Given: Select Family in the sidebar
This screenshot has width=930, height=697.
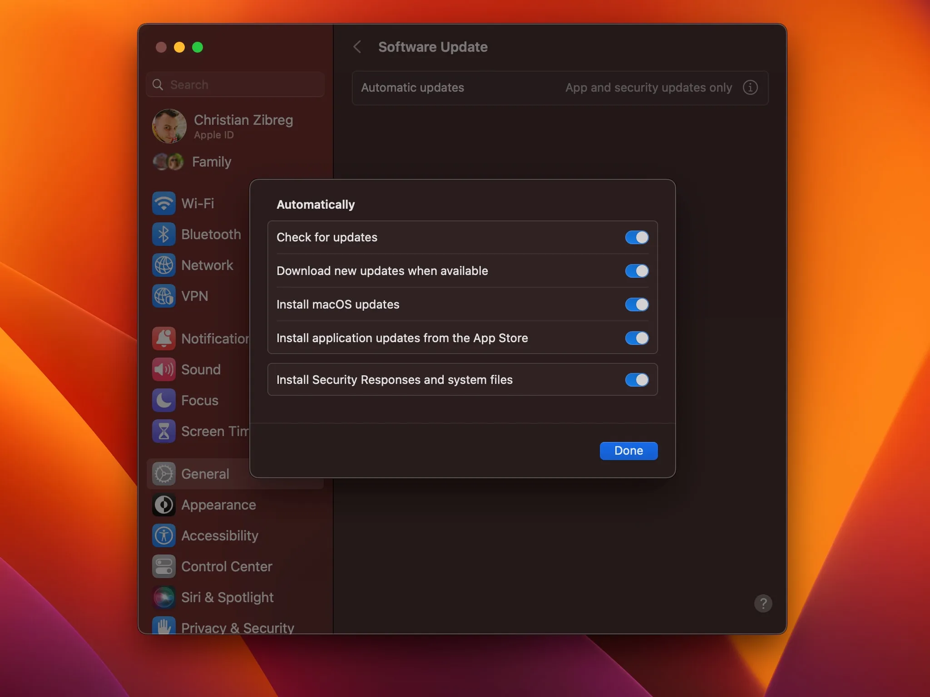Looking at the screenshot, I should (212, 162).
